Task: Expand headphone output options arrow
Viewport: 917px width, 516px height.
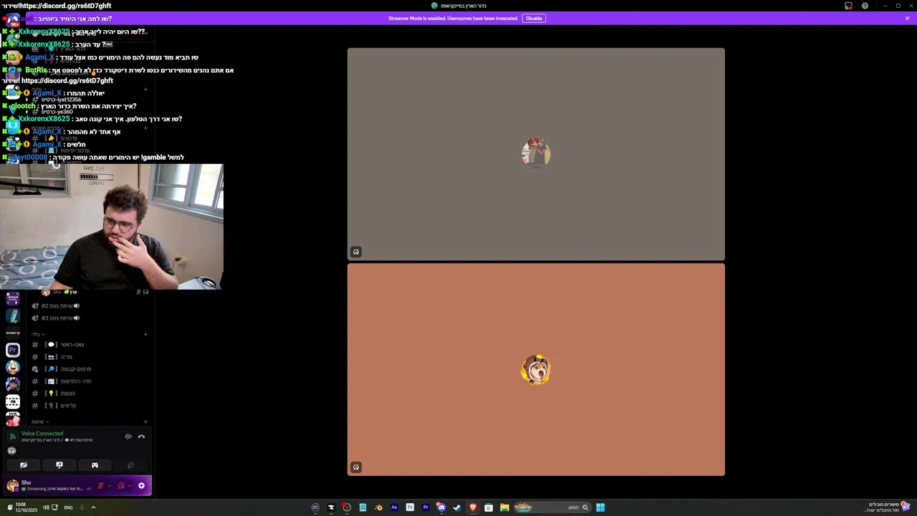Action: pos(129,486)
